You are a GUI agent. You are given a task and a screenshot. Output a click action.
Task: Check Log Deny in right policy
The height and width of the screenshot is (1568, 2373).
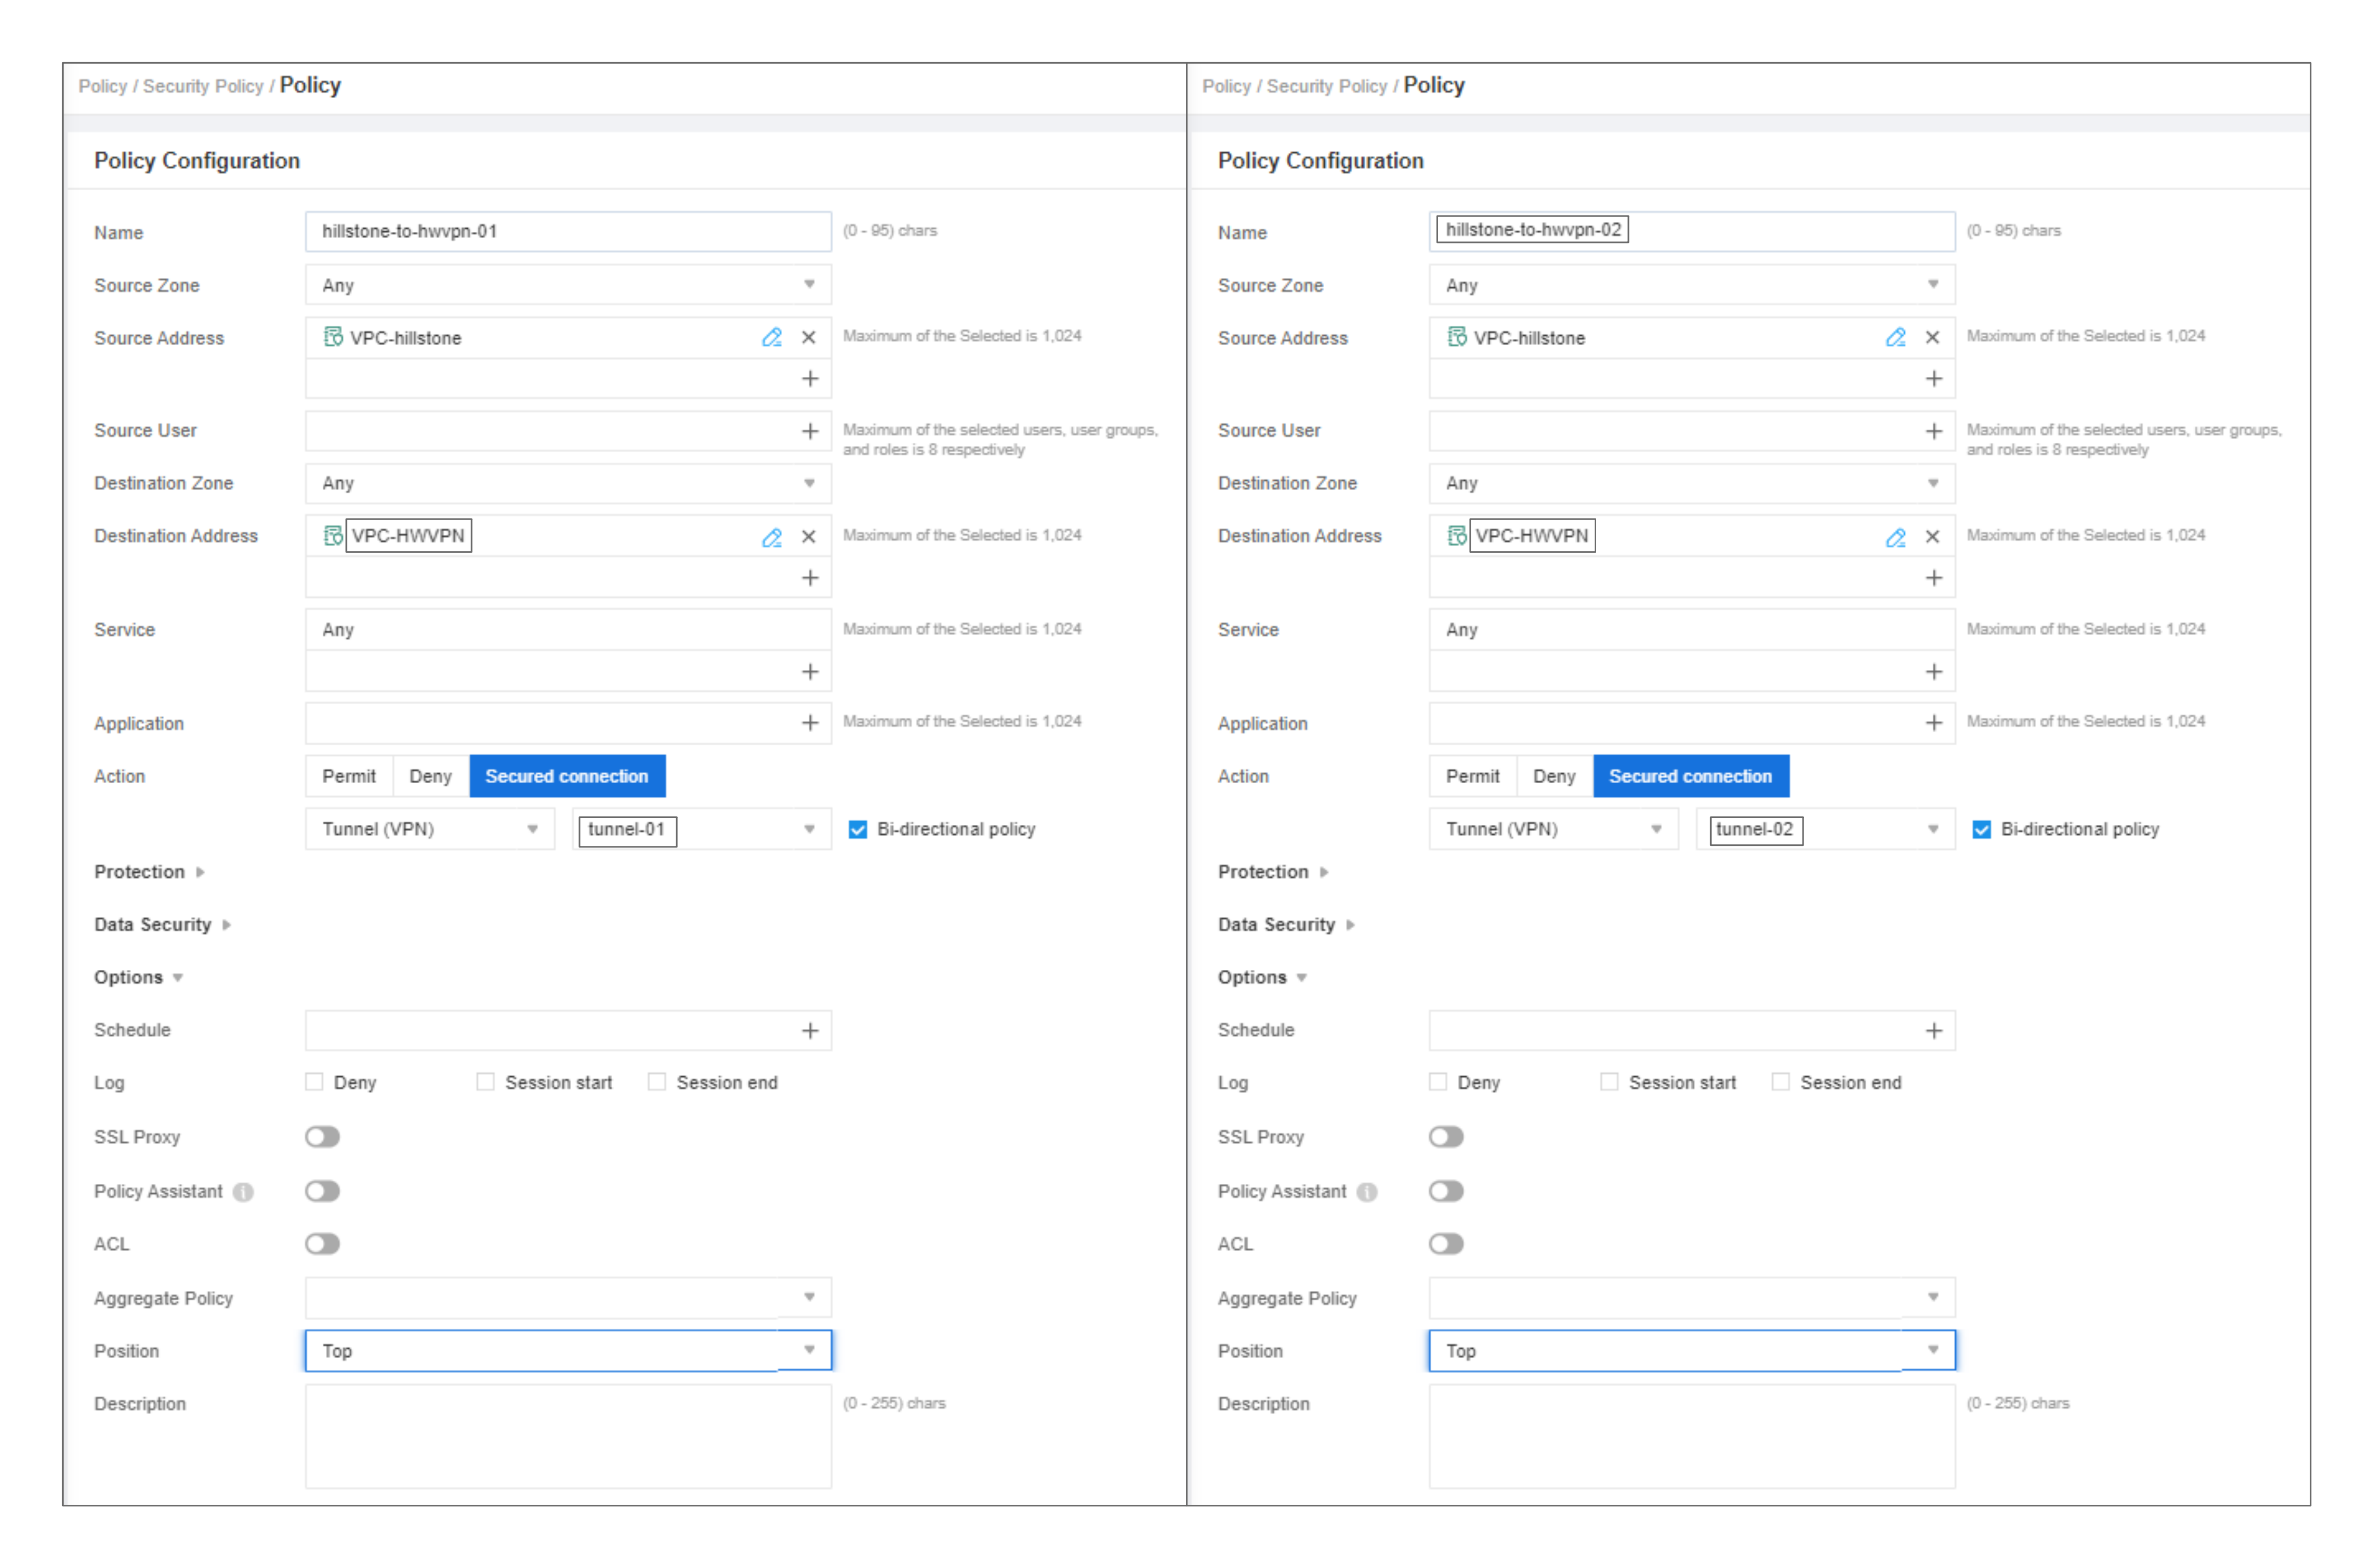1438,1082
